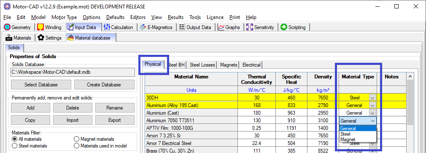Open the Licence menu

(215, 17)
